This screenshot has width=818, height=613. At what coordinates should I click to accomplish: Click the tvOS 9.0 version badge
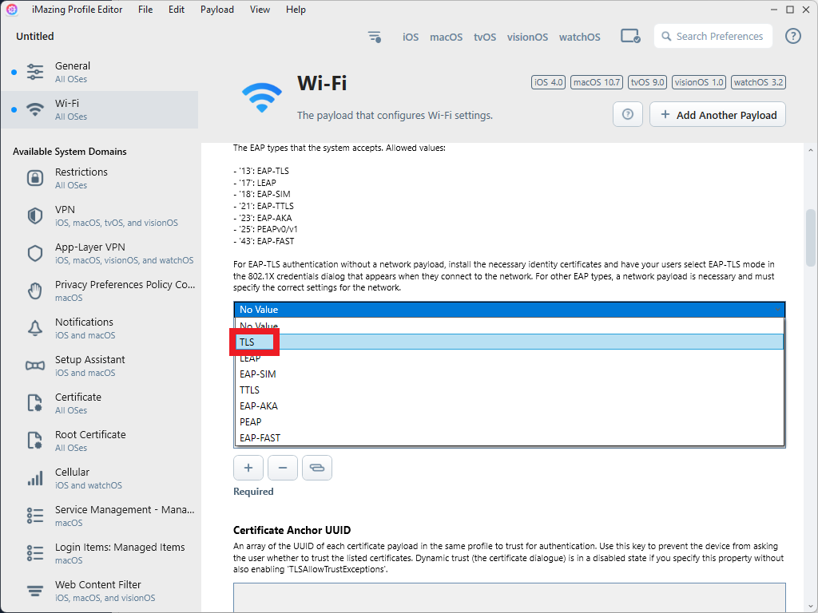click(647, 82)
